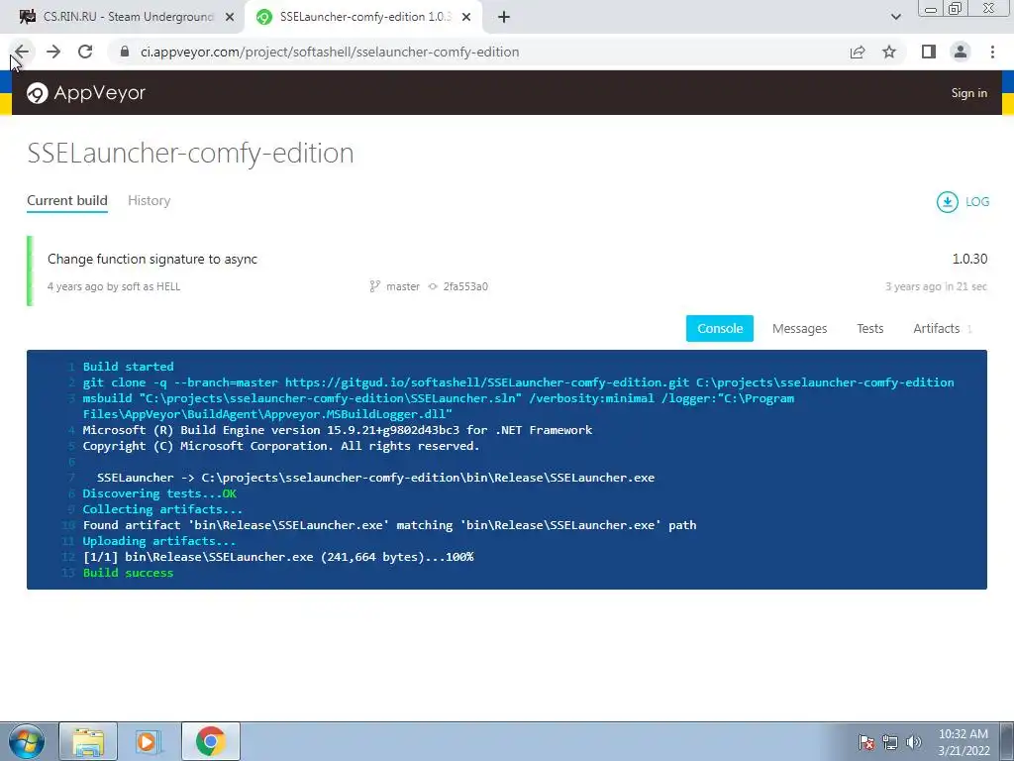
Task: Click the '4 years ago by soft as HELL' text
Action: (114, 286)
